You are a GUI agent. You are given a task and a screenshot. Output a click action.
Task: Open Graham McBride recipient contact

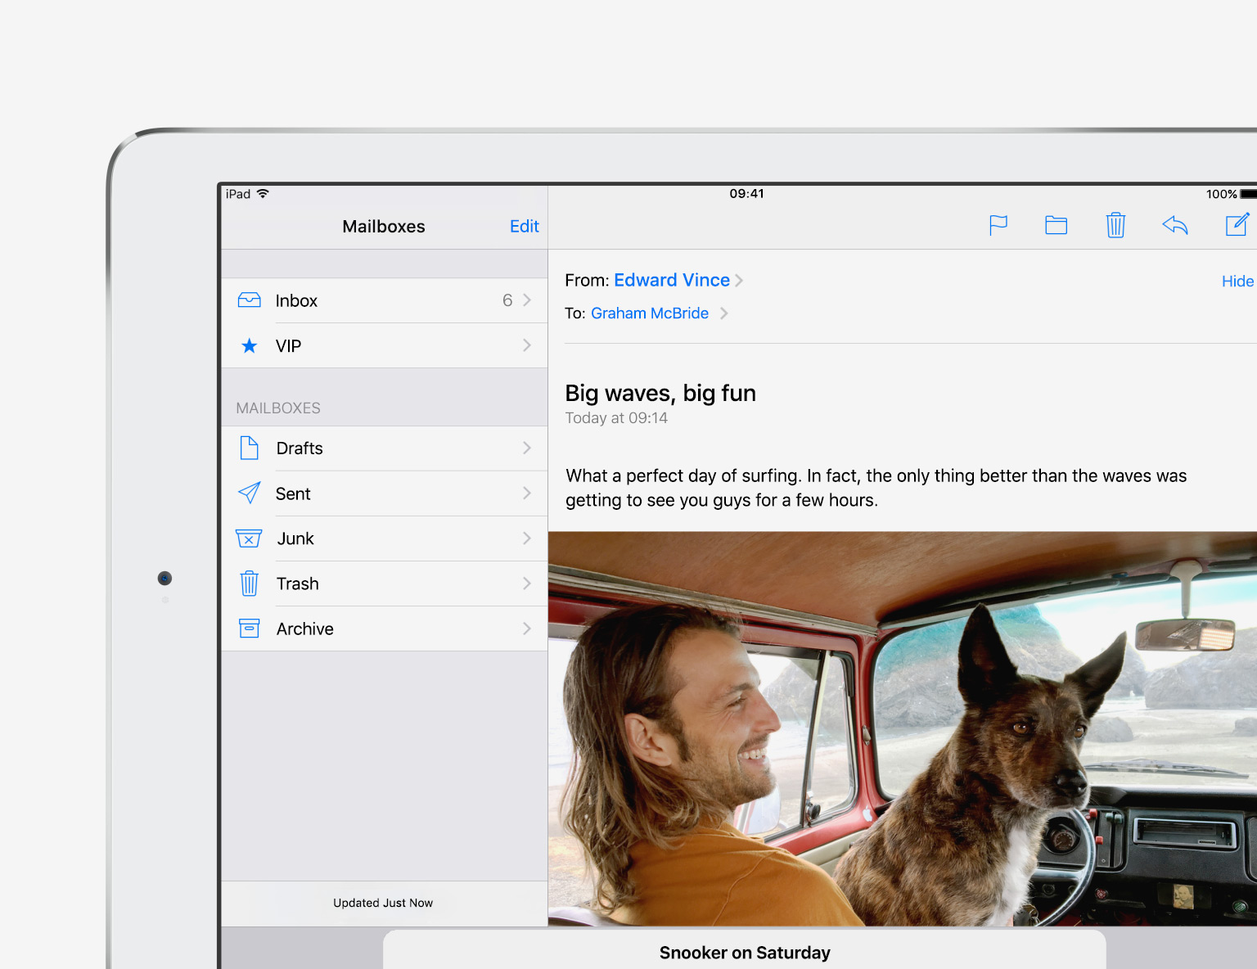(649, 313)
